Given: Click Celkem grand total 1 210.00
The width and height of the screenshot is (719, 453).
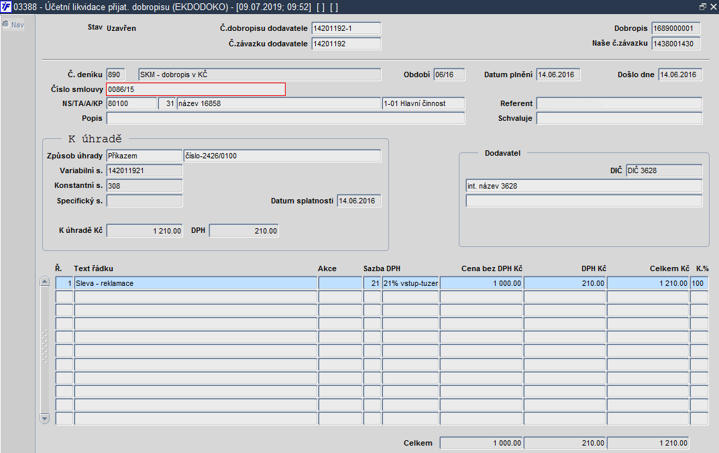Looking at the screenshot, I should pyautogui.click(x=648, y=443).
